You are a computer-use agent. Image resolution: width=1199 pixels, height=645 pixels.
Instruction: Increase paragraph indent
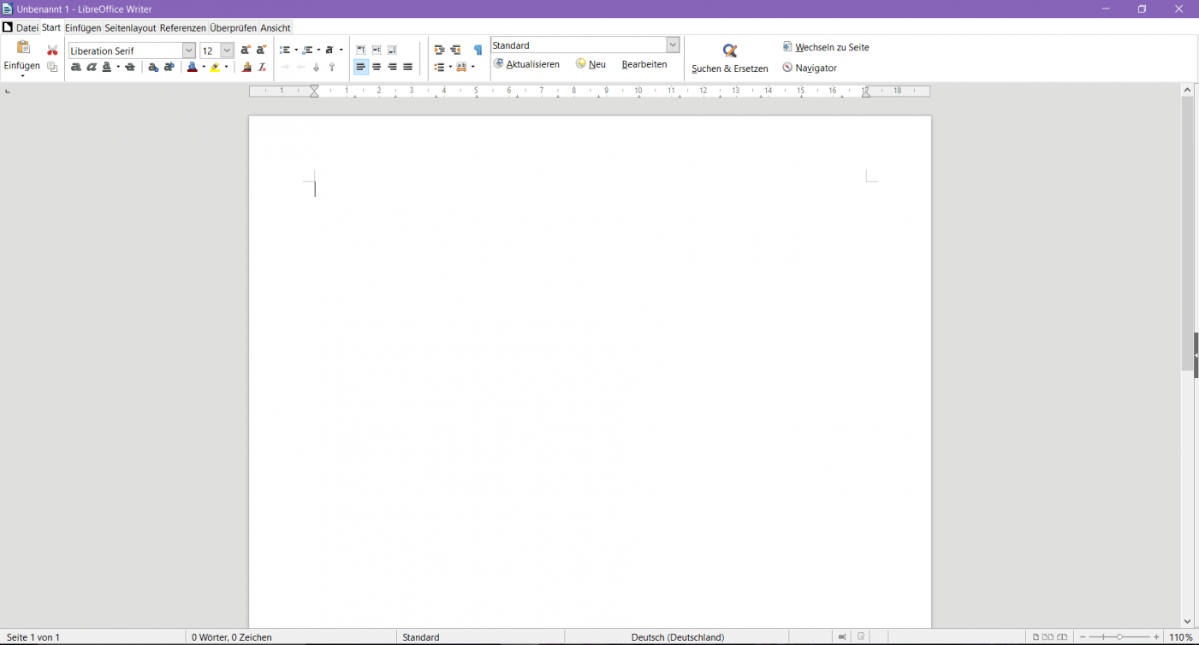(x=439, y=50)
